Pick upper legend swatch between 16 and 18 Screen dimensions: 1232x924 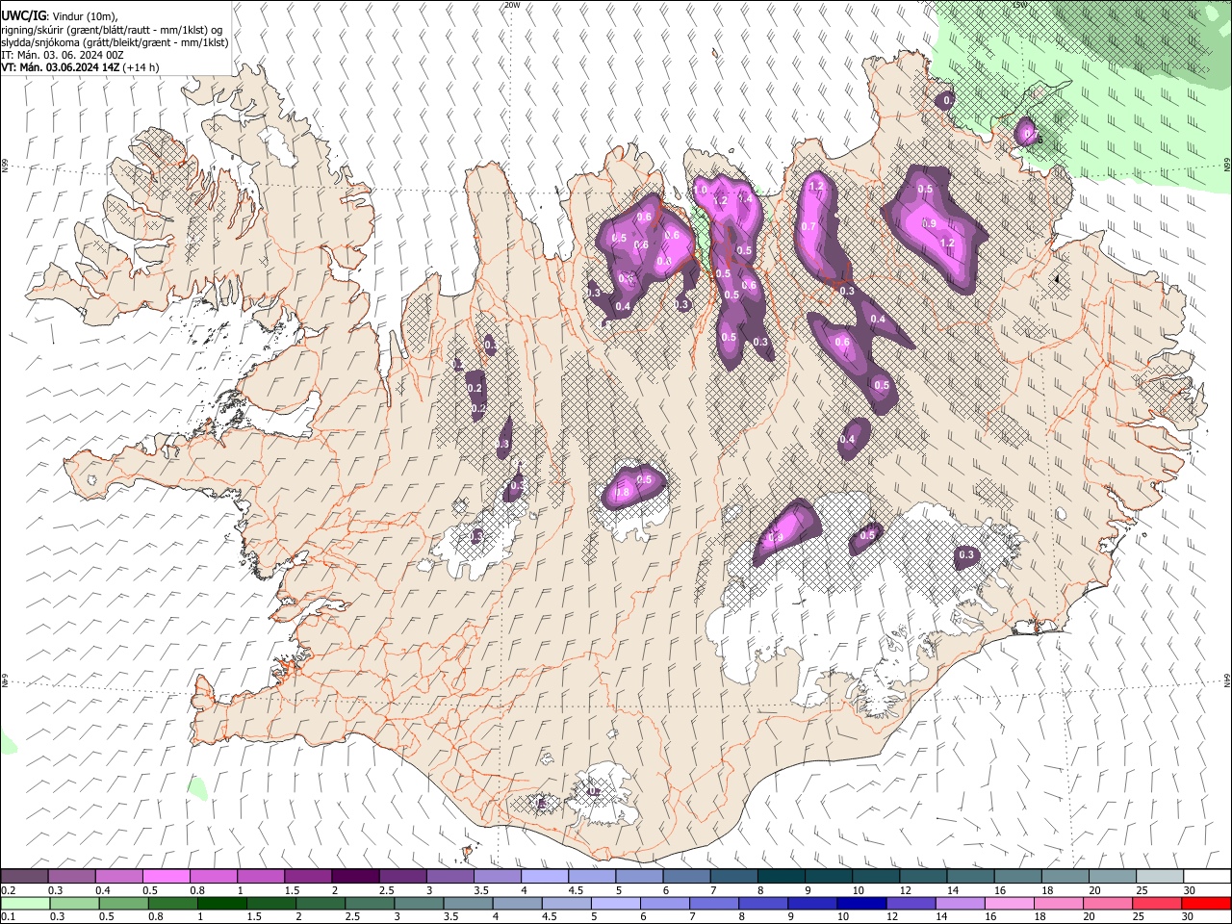coord(1017,876)
